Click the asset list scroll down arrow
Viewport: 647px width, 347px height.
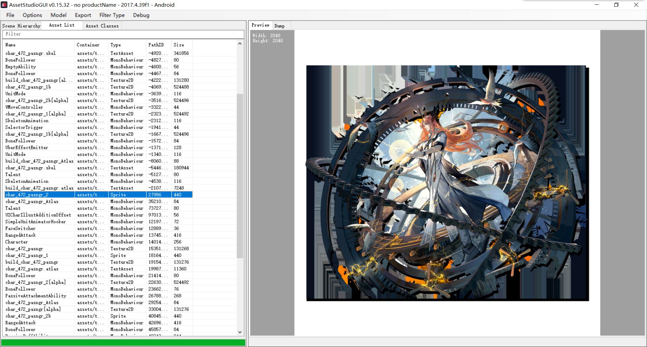(x=240, y=332)
